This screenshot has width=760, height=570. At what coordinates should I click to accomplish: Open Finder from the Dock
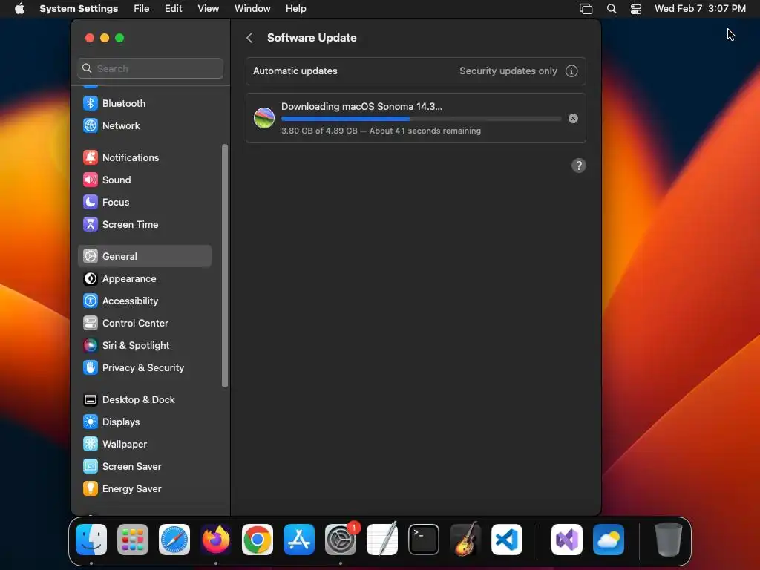coord(91,540)
